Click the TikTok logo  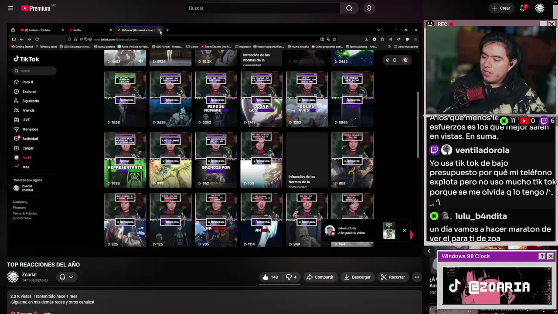pos(26,59)
